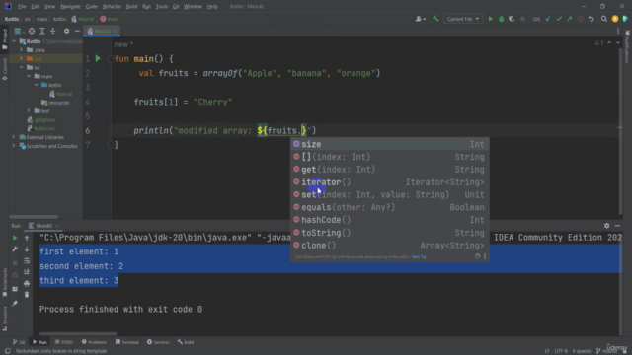Click the Git Commit checkmark icon
Image resolution: width=632 pixels, height=355 pixels.
point(559,19)
